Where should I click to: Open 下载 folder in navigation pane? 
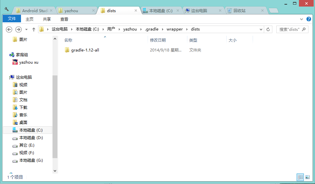tap(20, 108)
